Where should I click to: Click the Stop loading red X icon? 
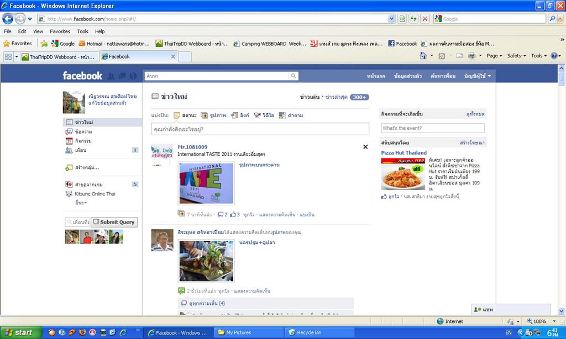(424, 19)
